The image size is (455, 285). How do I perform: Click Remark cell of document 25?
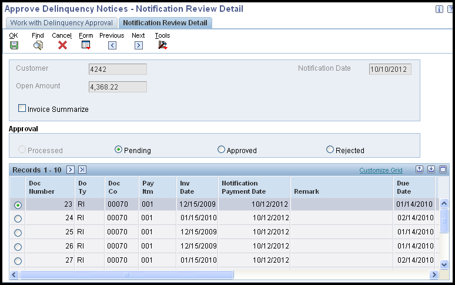point(342,232)
